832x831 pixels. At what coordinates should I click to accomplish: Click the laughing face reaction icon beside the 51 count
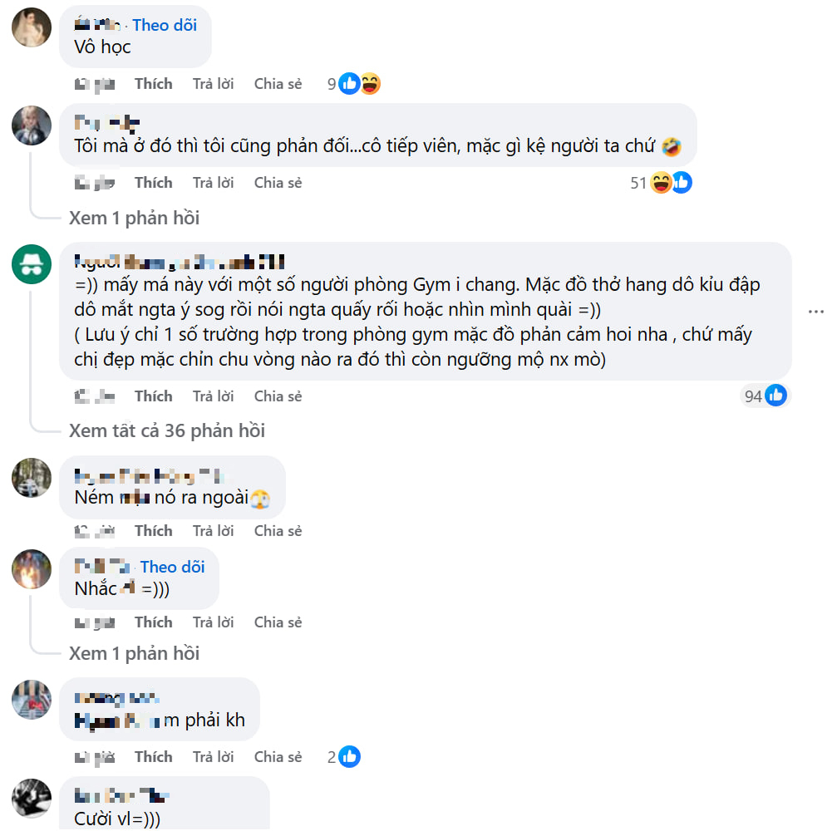tap(662, 182)
